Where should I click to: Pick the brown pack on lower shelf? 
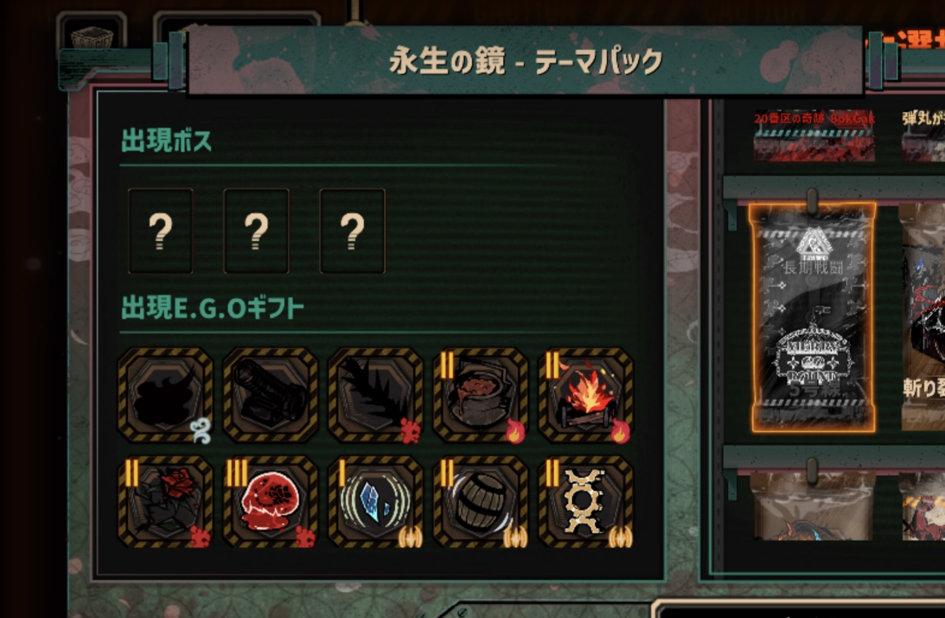(x=813, y=506)
